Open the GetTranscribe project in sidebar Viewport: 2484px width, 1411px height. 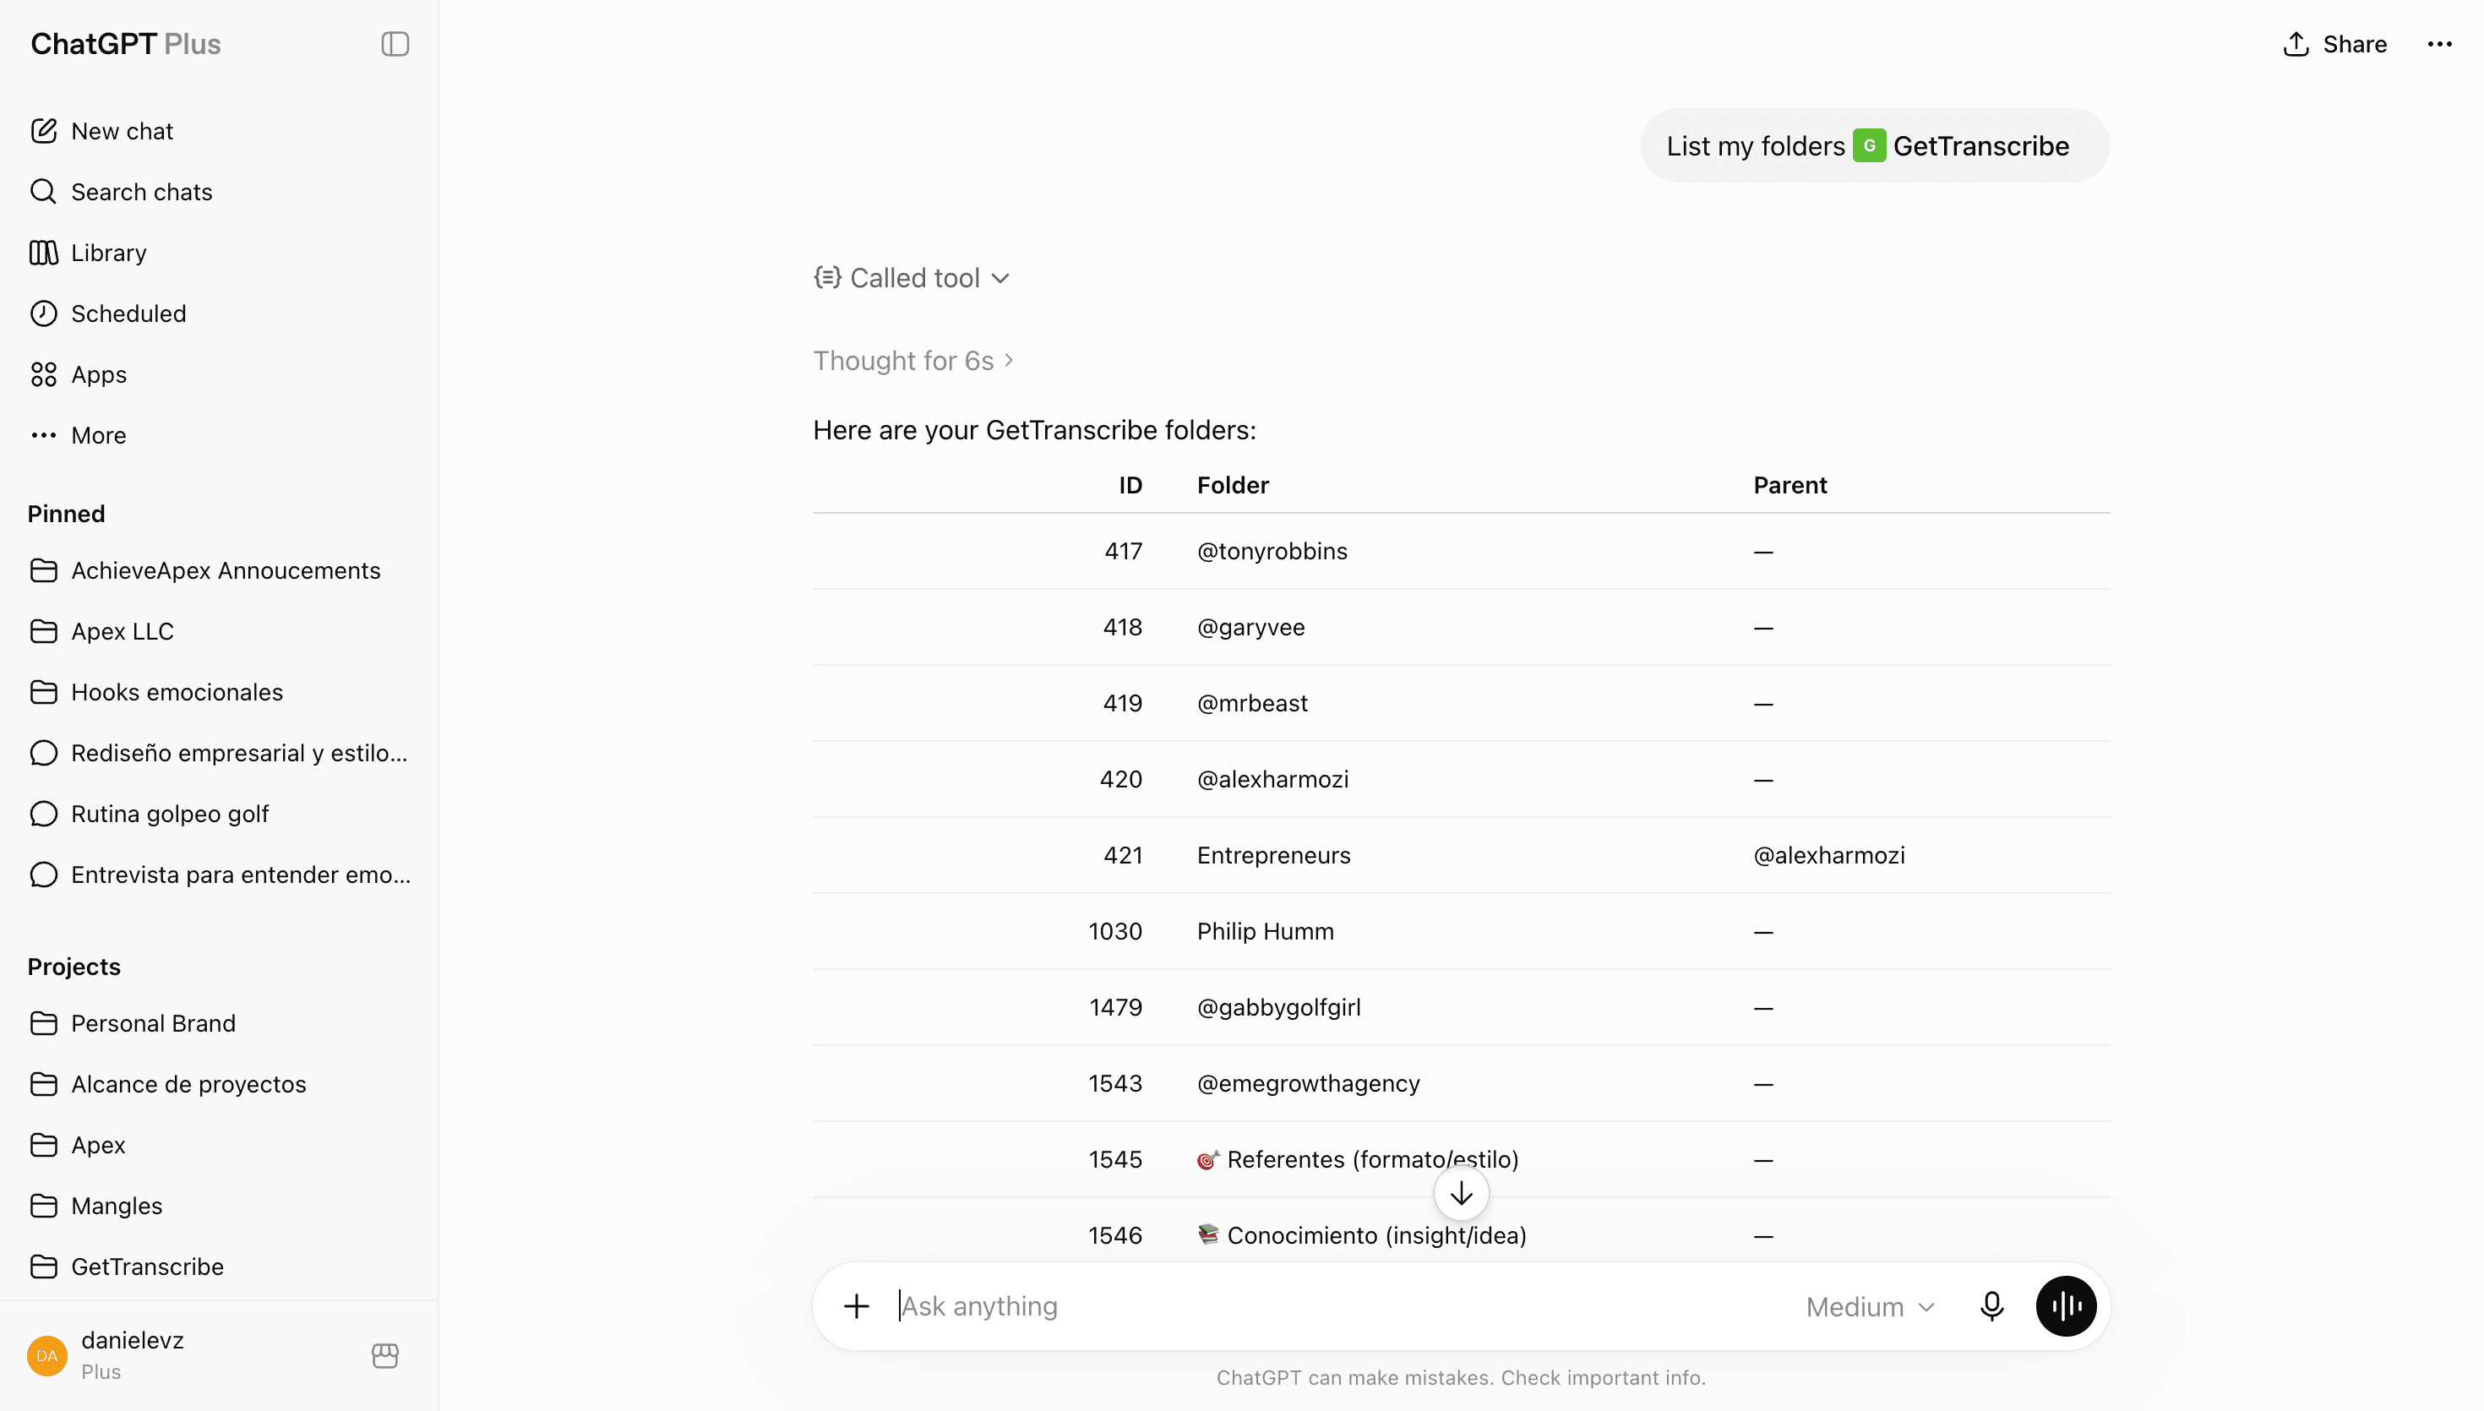pyautogui.click(x=219, y=1268)
